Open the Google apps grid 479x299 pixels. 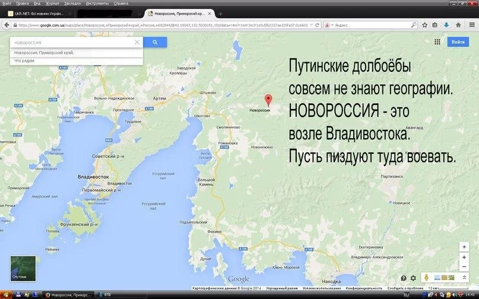pos(437,42)
